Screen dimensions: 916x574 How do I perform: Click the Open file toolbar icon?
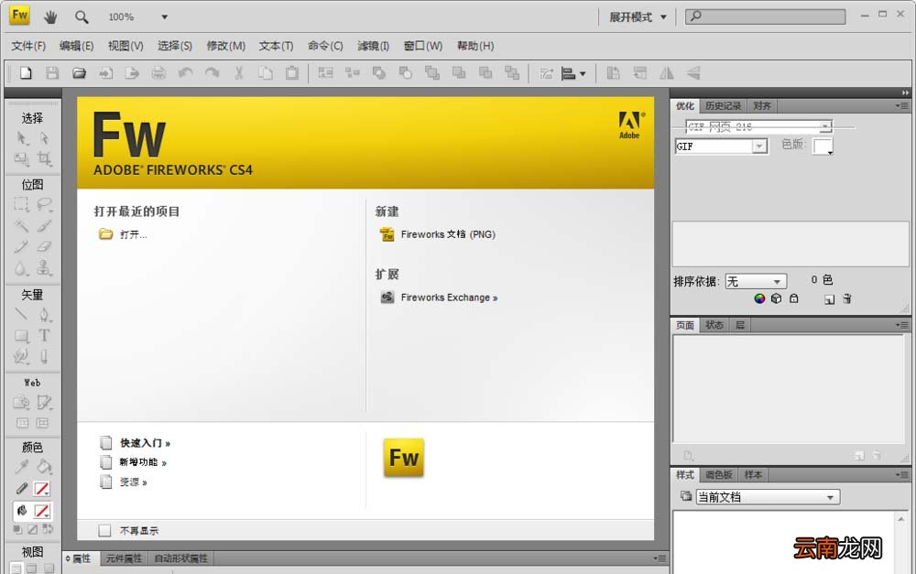(79, 73)
